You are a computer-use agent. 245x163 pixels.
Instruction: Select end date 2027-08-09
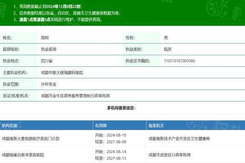tap(116, 142)
